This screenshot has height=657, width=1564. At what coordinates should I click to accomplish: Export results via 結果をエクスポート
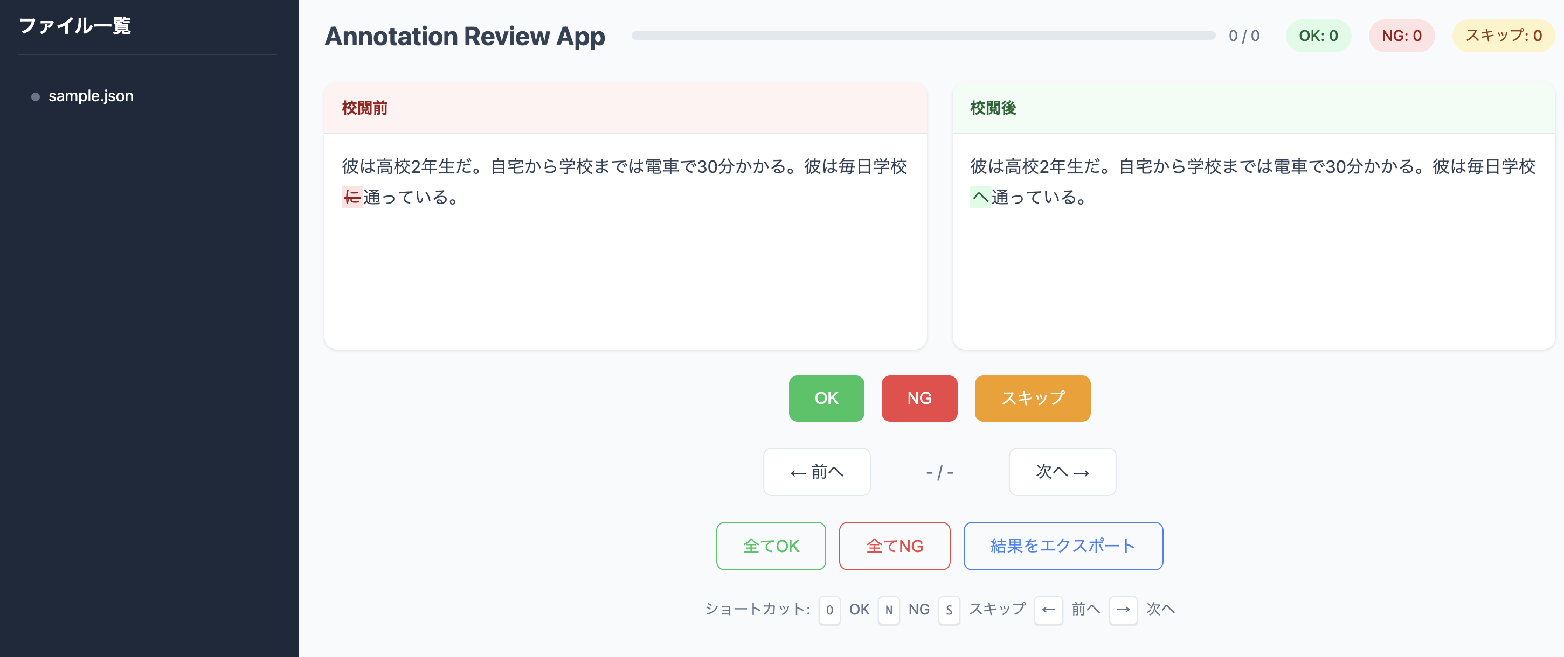[1063, 546]
